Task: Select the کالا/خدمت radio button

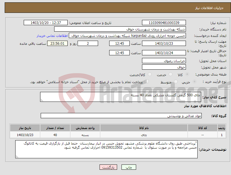Action: tap(150, 74)
